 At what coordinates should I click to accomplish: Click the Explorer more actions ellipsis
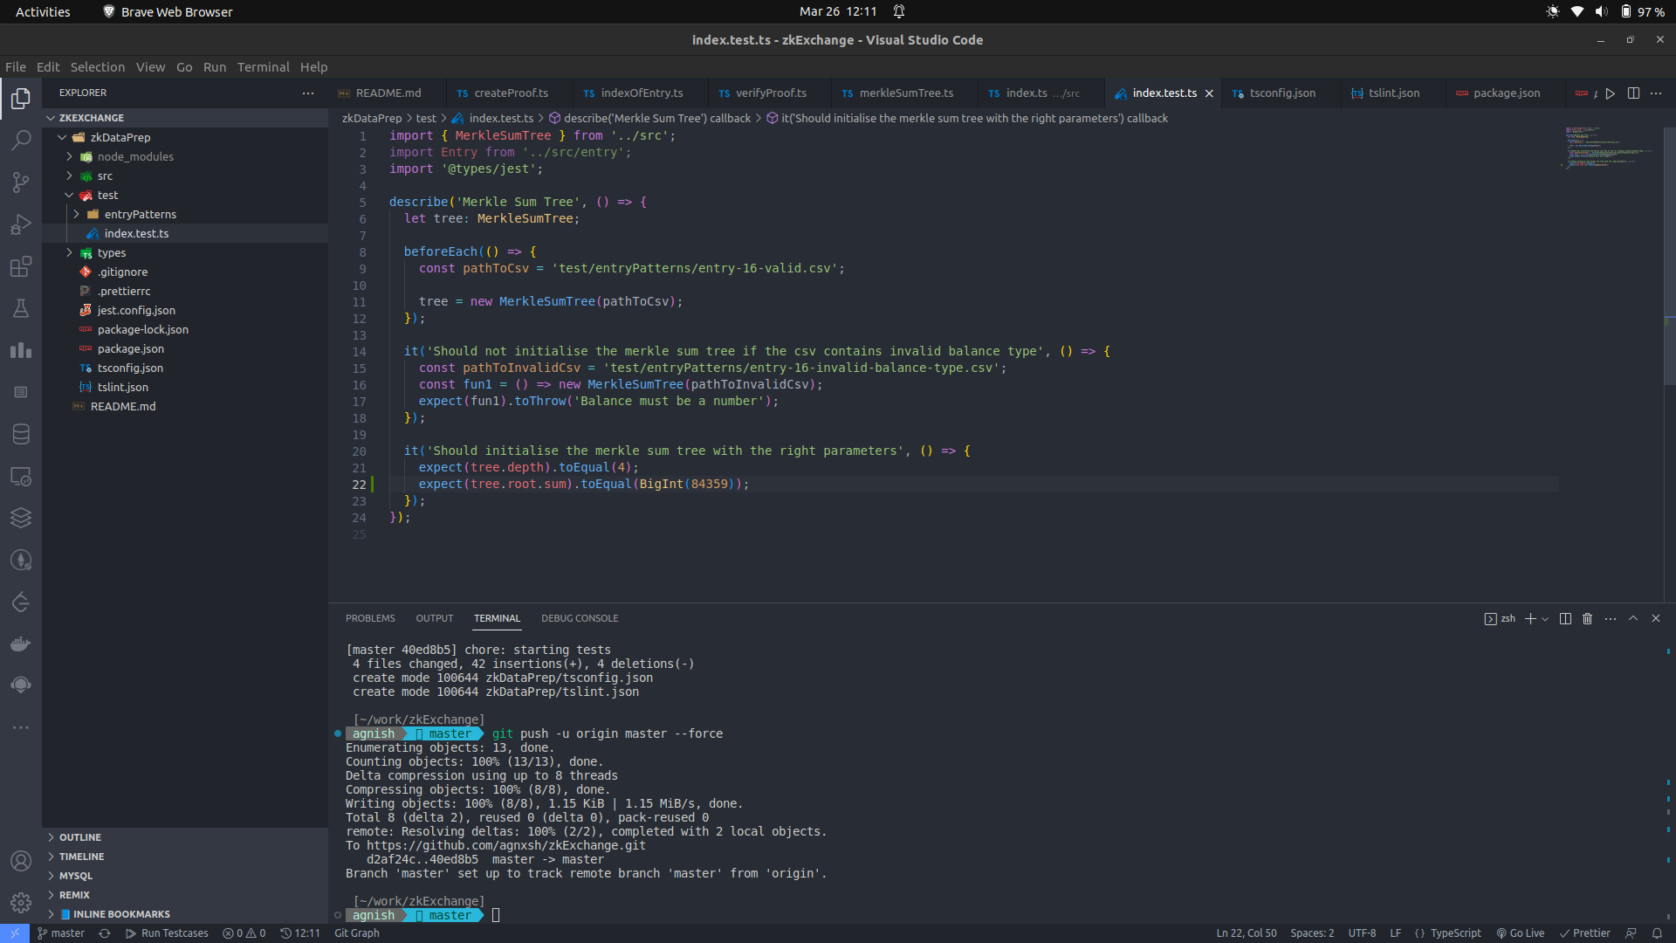308,93
